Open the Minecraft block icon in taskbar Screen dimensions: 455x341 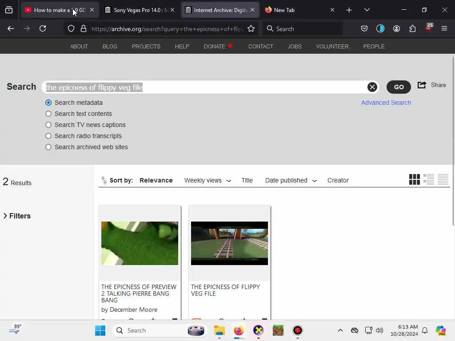(278, 330)
